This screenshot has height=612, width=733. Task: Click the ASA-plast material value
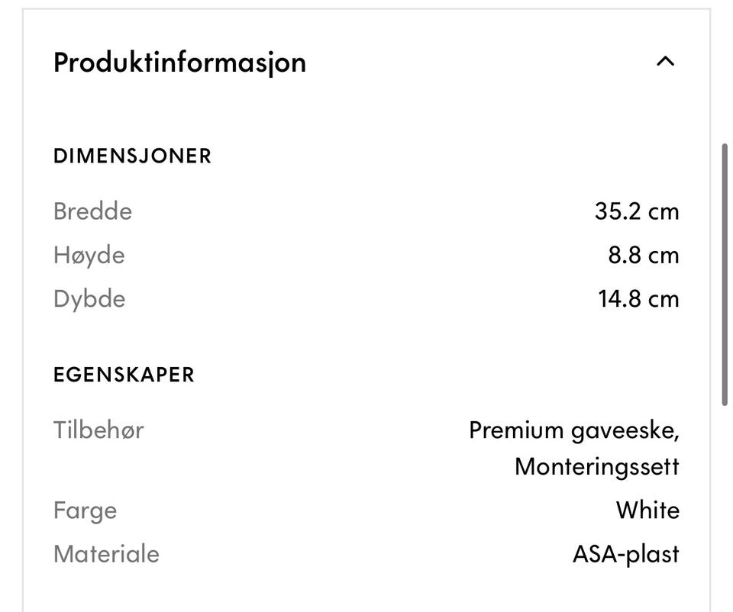tap(625, 553)
